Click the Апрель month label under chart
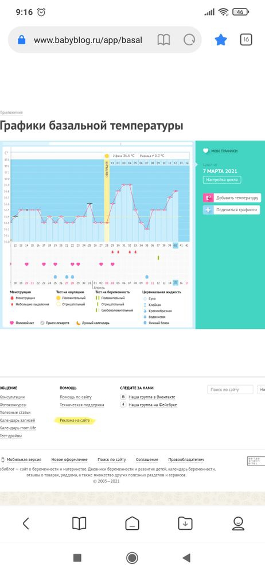Image resolution: width=265 pixels, height=574 pixels. tap(99, 288)
